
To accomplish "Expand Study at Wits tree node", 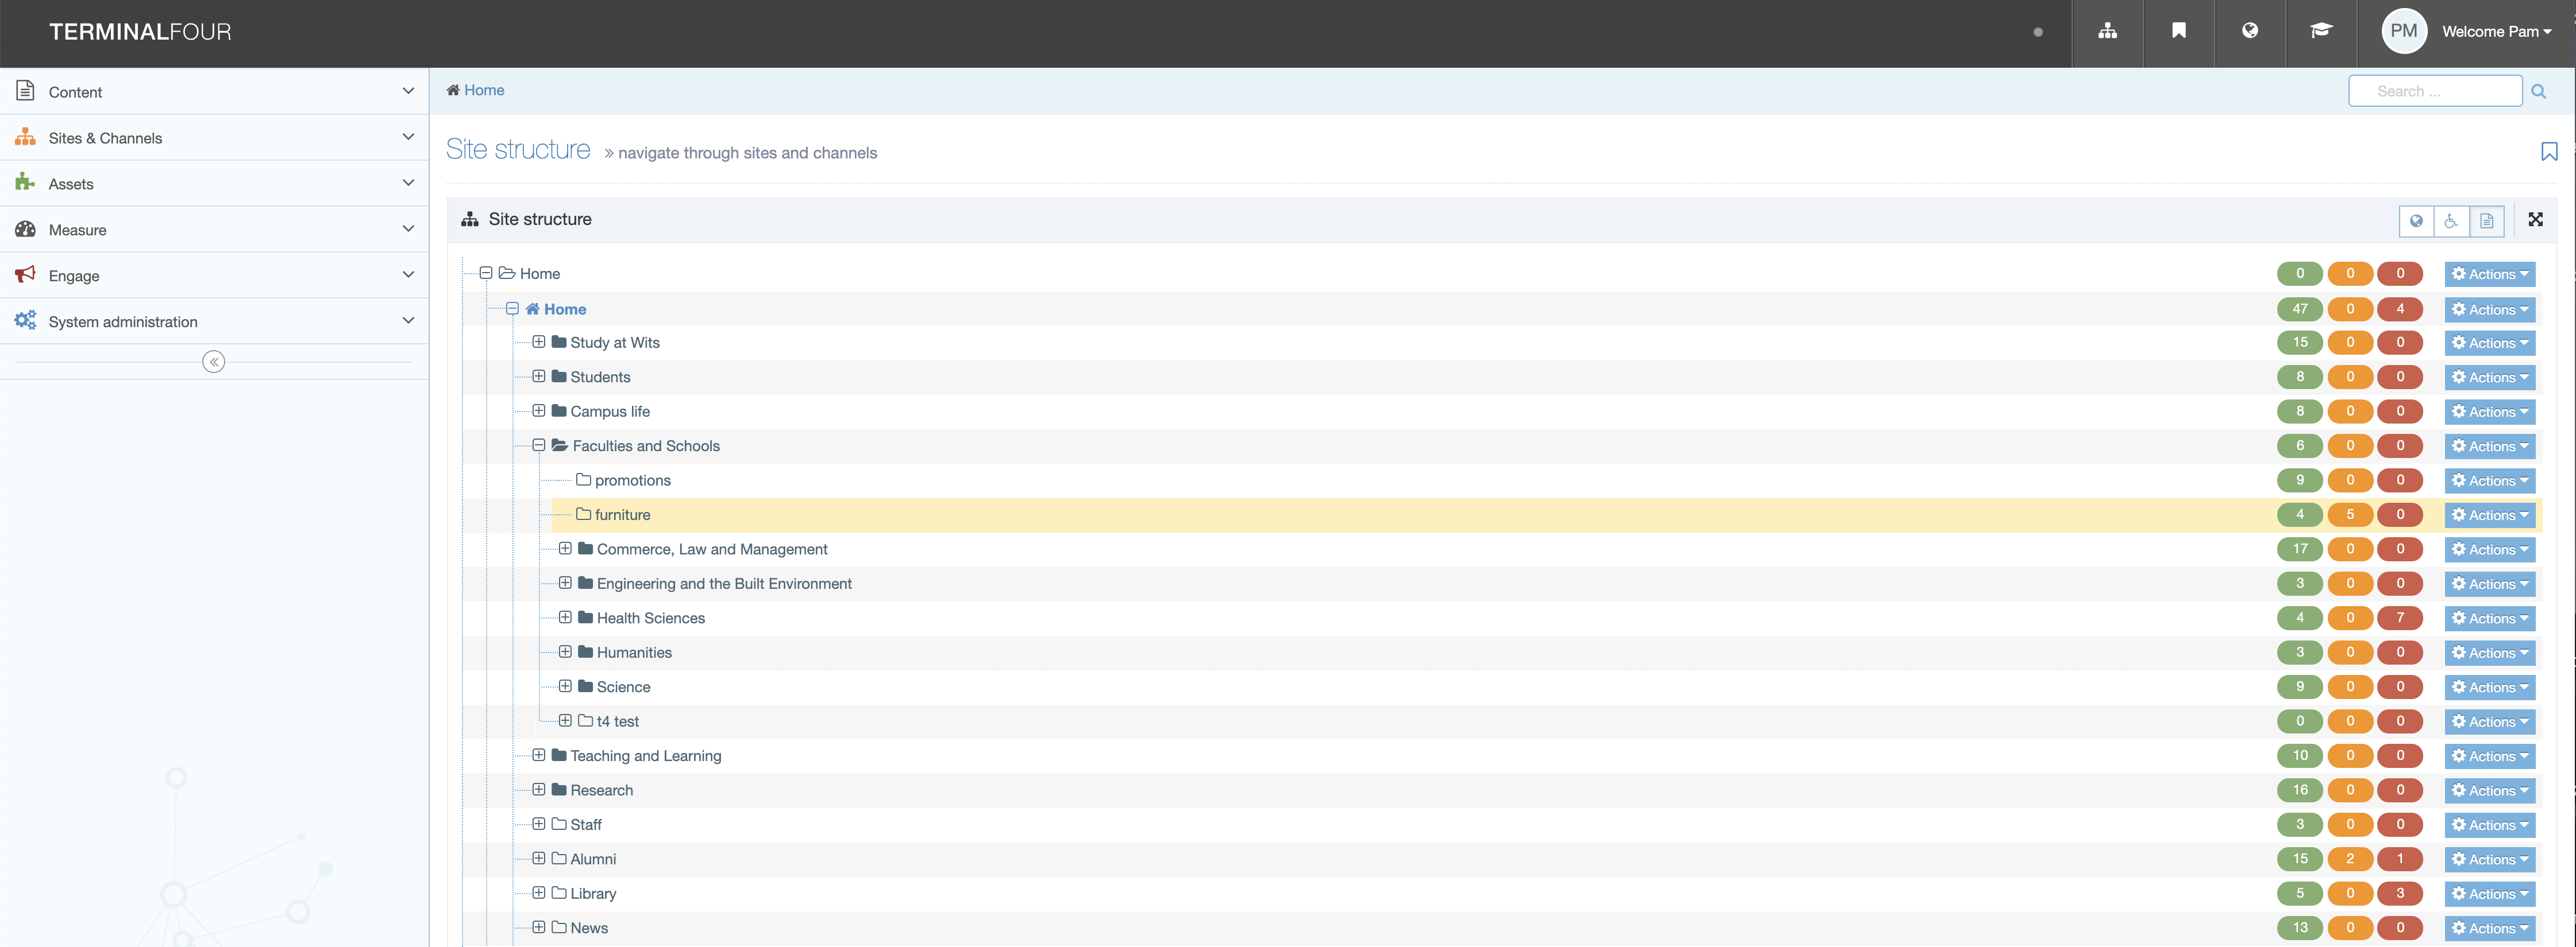I will coord(539,341).
